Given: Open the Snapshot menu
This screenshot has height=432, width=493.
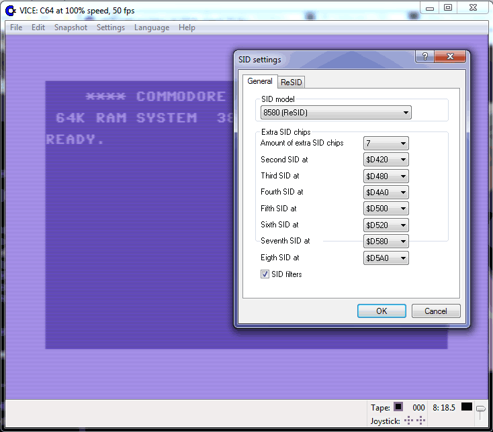Looking at the screenshot, I should (x=71, y=28).
